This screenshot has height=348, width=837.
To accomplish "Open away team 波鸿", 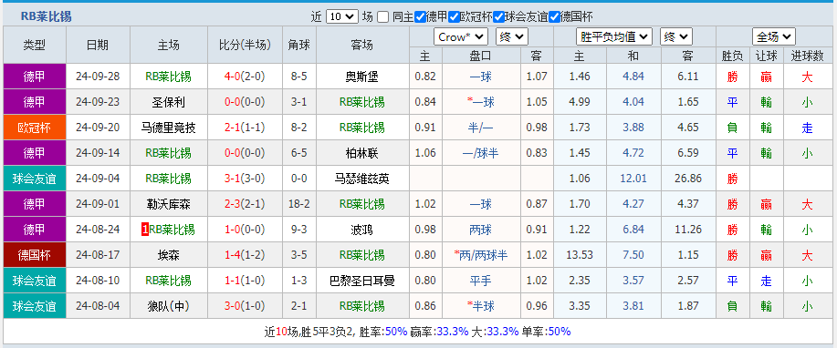I will 362,230.
